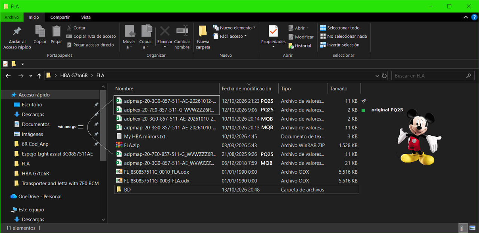Click Invertir selección
Screen dimensions: 479x233
[340, 45]
